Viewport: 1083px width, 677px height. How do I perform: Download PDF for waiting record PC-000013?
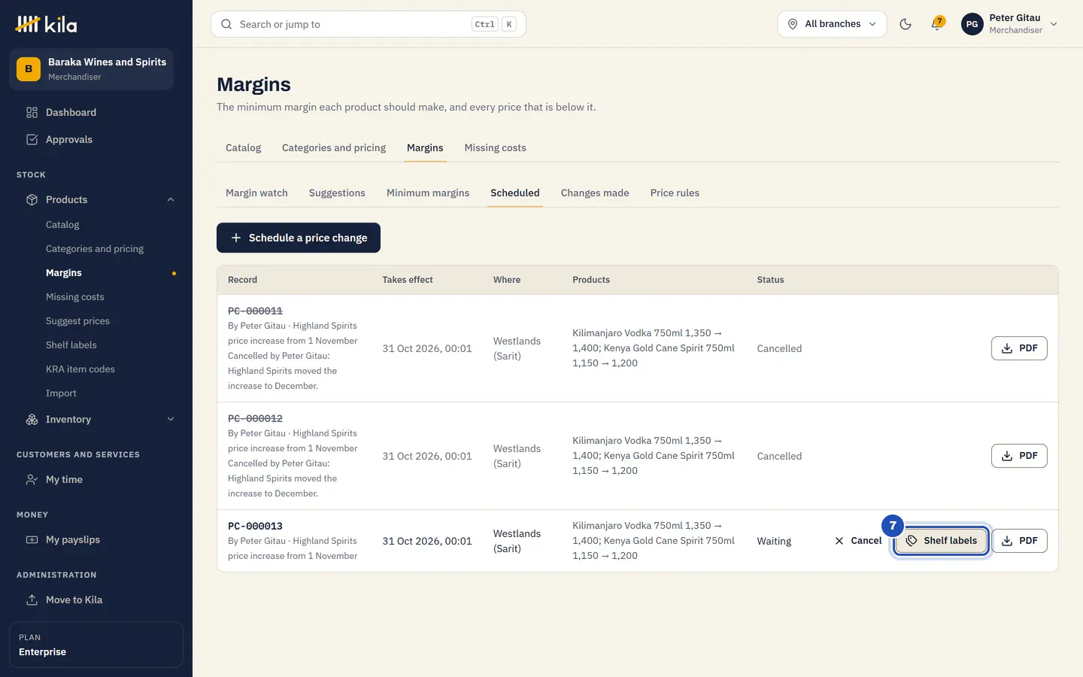pos(1019,541)
